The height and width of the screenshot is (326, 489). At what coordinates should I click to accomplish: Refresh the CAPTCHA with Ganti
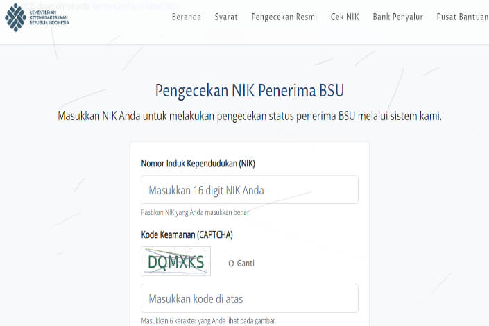click(x=241, y=264)
